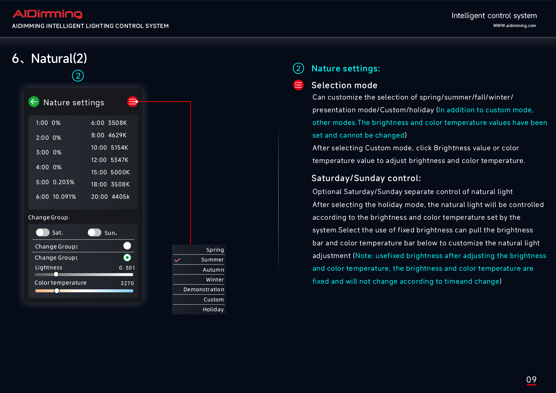Click the Lightness slider handle
Viewport: 556px width, 393px height.
point(56,274)
